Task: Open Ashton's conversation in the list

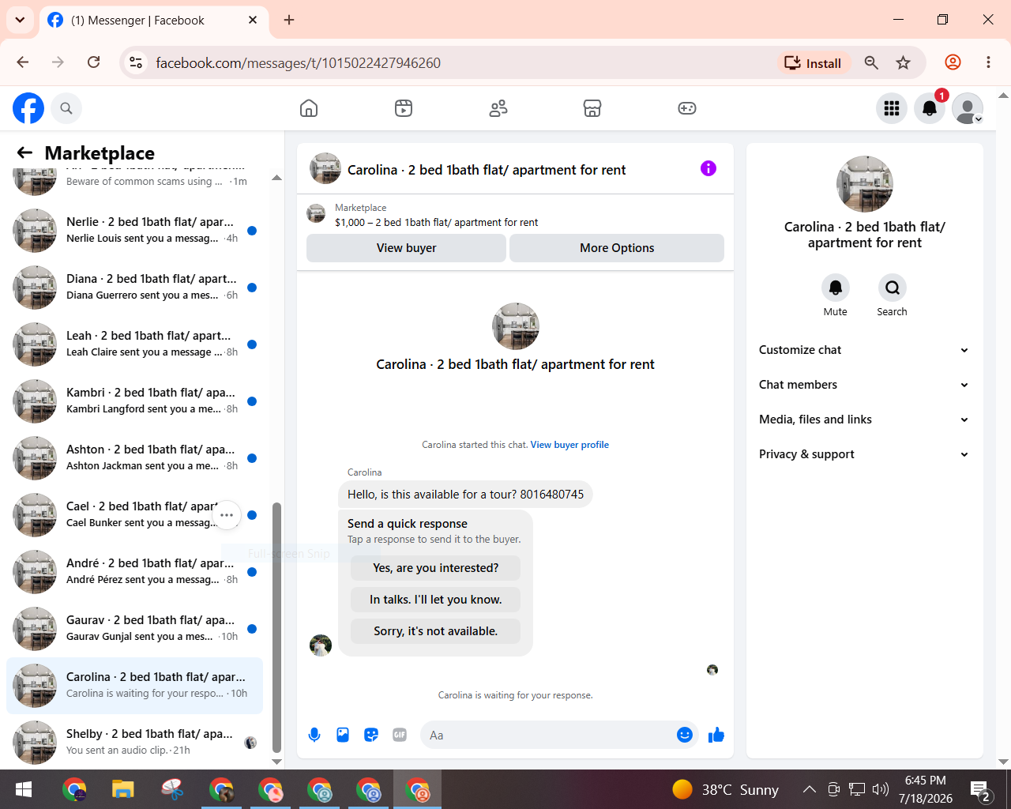Action: (135, 458)
